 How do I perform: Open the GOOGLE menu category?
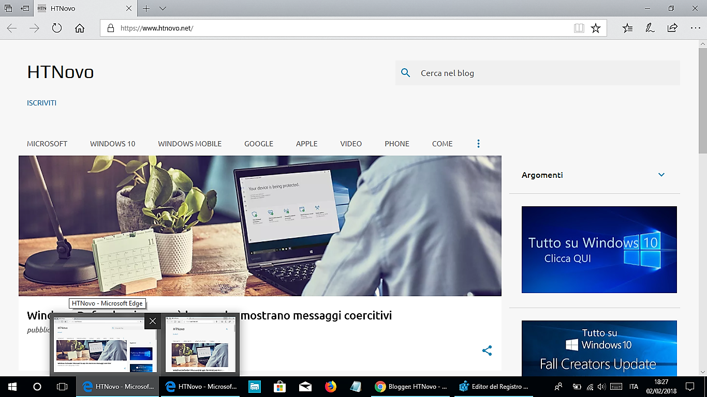coord(259,144)
